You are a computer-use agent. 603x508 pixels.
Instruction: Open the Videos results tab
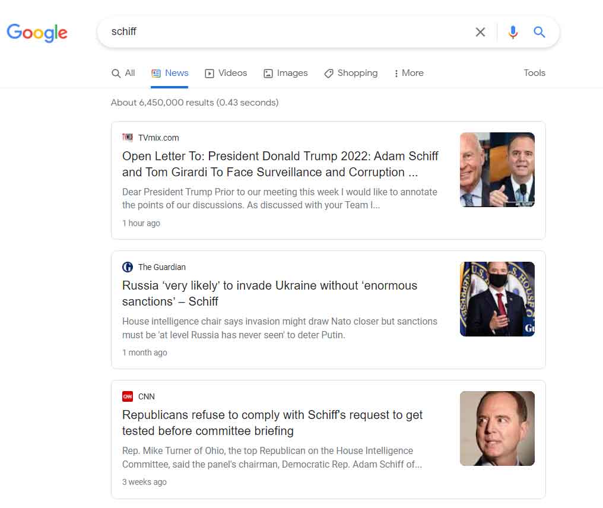click(x=226, y=73)
